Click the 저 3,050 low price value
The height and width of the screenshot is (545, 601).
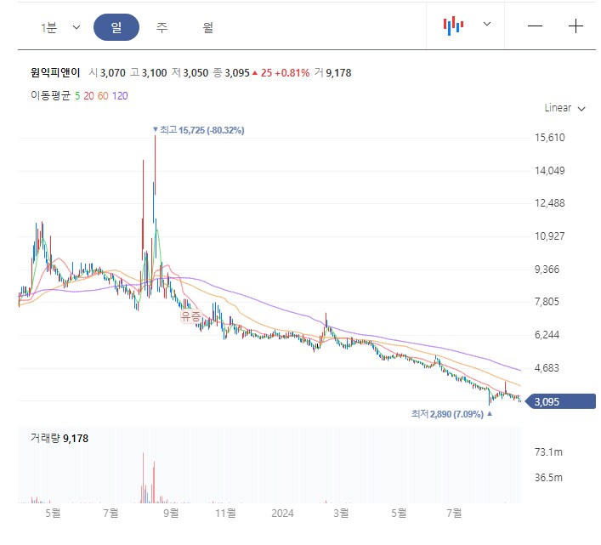(190, 73)
